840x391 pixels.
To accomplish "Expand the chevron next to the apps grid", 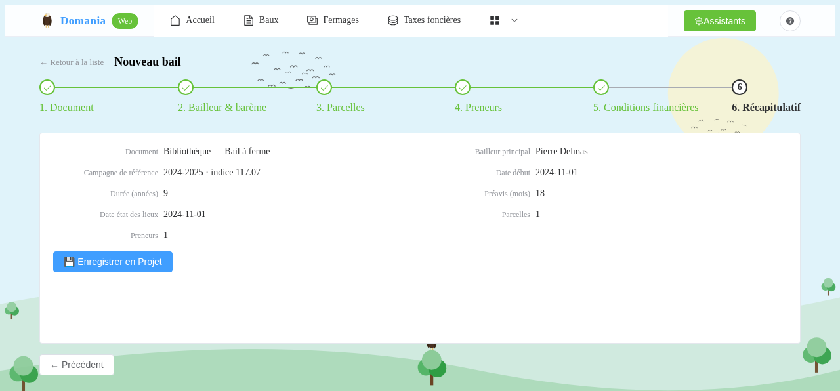I will click(514, 20).
